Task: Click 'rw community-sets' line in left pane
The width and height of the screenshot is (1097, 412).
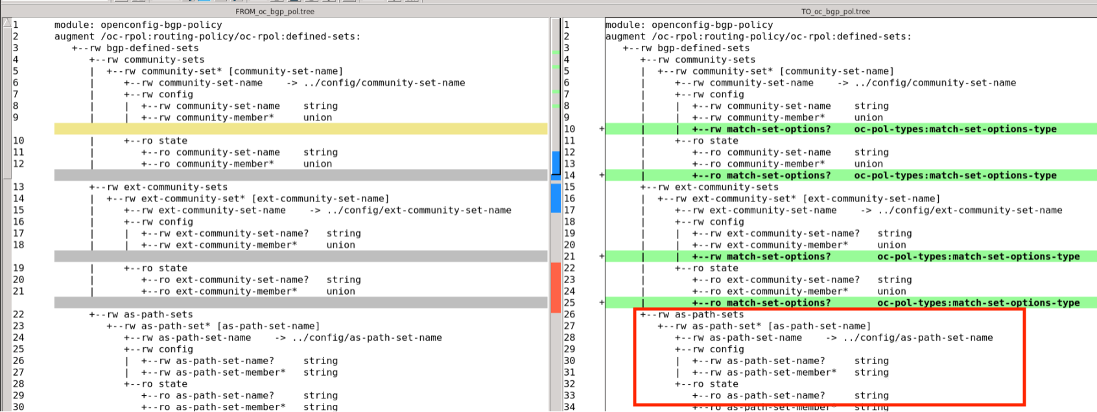Action: 147,60
